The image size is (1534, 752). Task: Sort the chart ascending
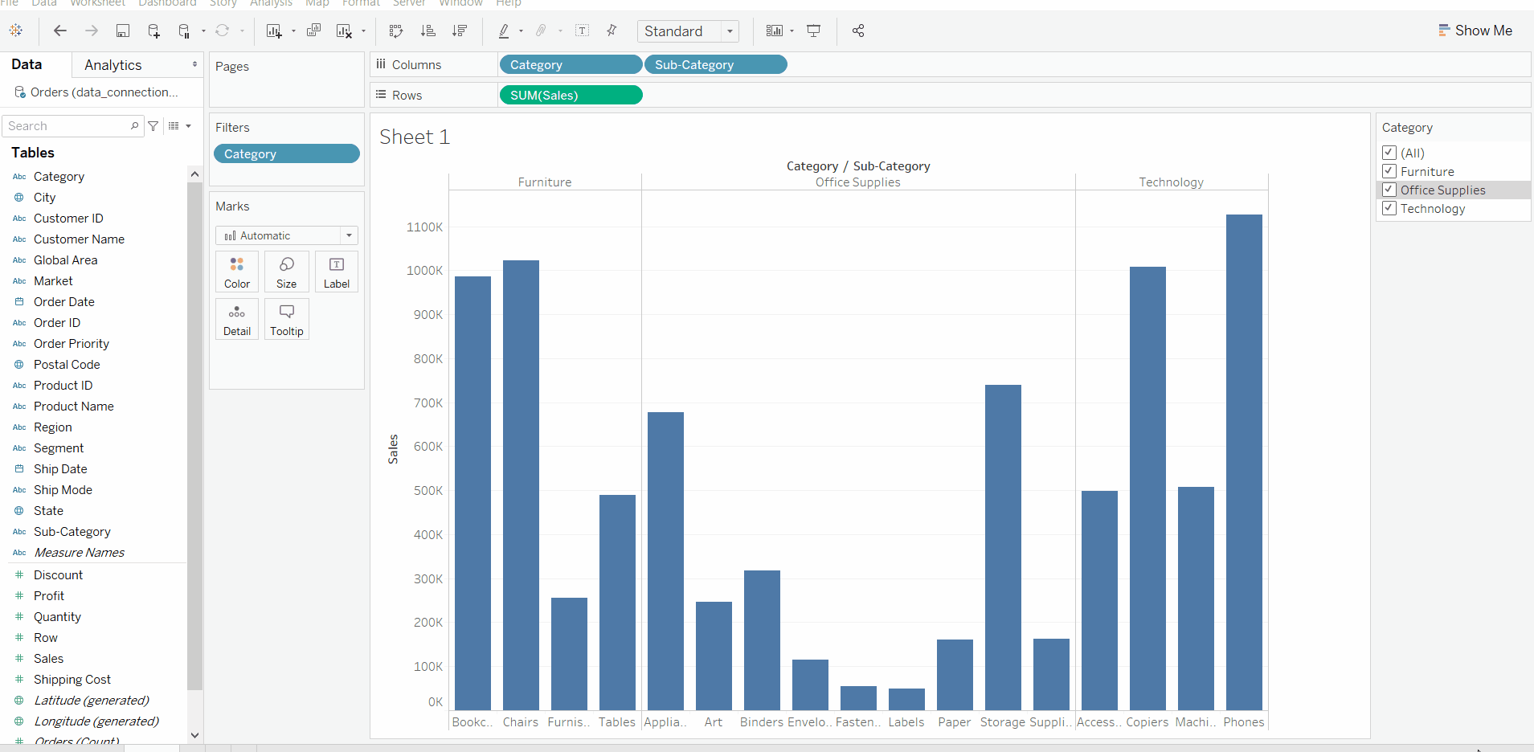[429, 31]
